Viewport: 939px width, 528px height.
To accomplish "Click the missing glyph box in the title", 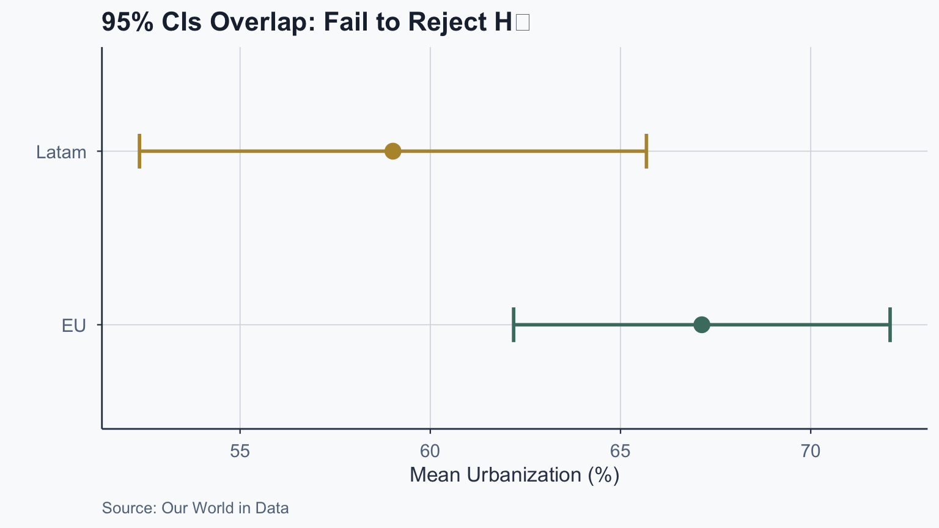I will (523, 23).
